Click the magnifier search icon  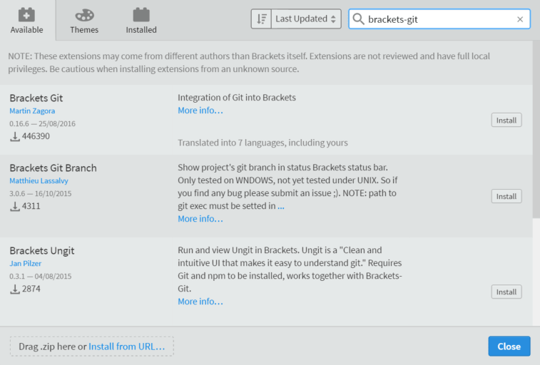[x=359, y=19]
